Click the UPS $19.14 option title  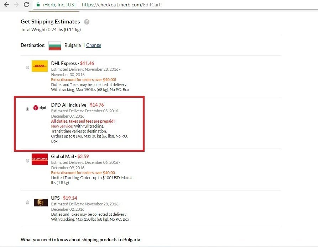64,198
